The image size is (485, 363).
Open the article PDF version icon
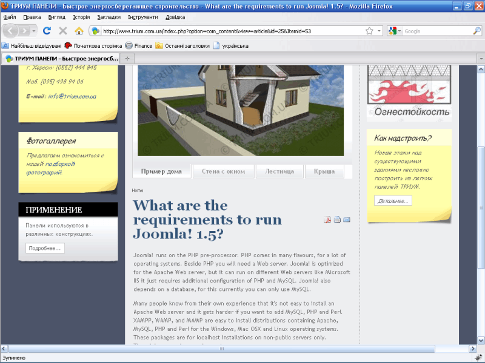(327, 220)
